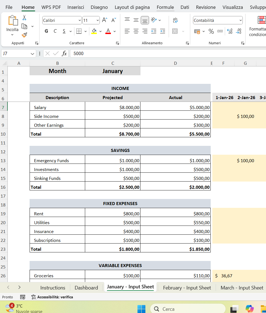This screenshot has height=313, width=266.
Task: Toggle bold (G) formatting
Action: [x=46, y=31]
